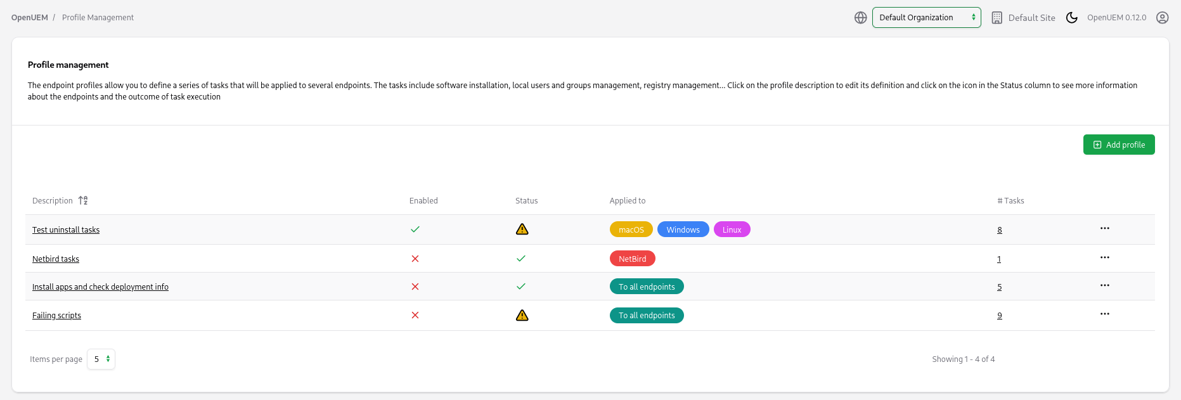Open three-dot menu for Test uninstall tasks
This screenshot has height=400, width=1181.
1104,228
